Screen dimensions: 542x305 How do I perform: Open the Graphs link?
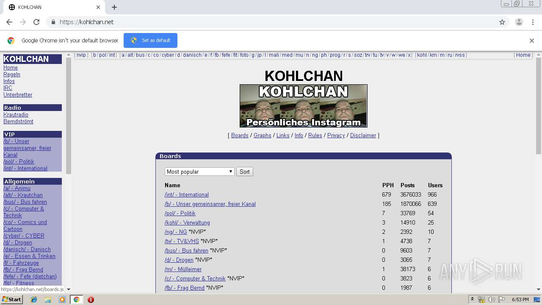click(x=263, y=136)
